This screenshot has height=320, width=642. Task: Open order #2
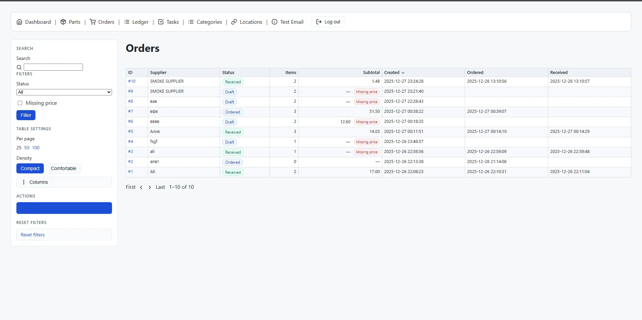pyautogui.click(x=130, y=162)
